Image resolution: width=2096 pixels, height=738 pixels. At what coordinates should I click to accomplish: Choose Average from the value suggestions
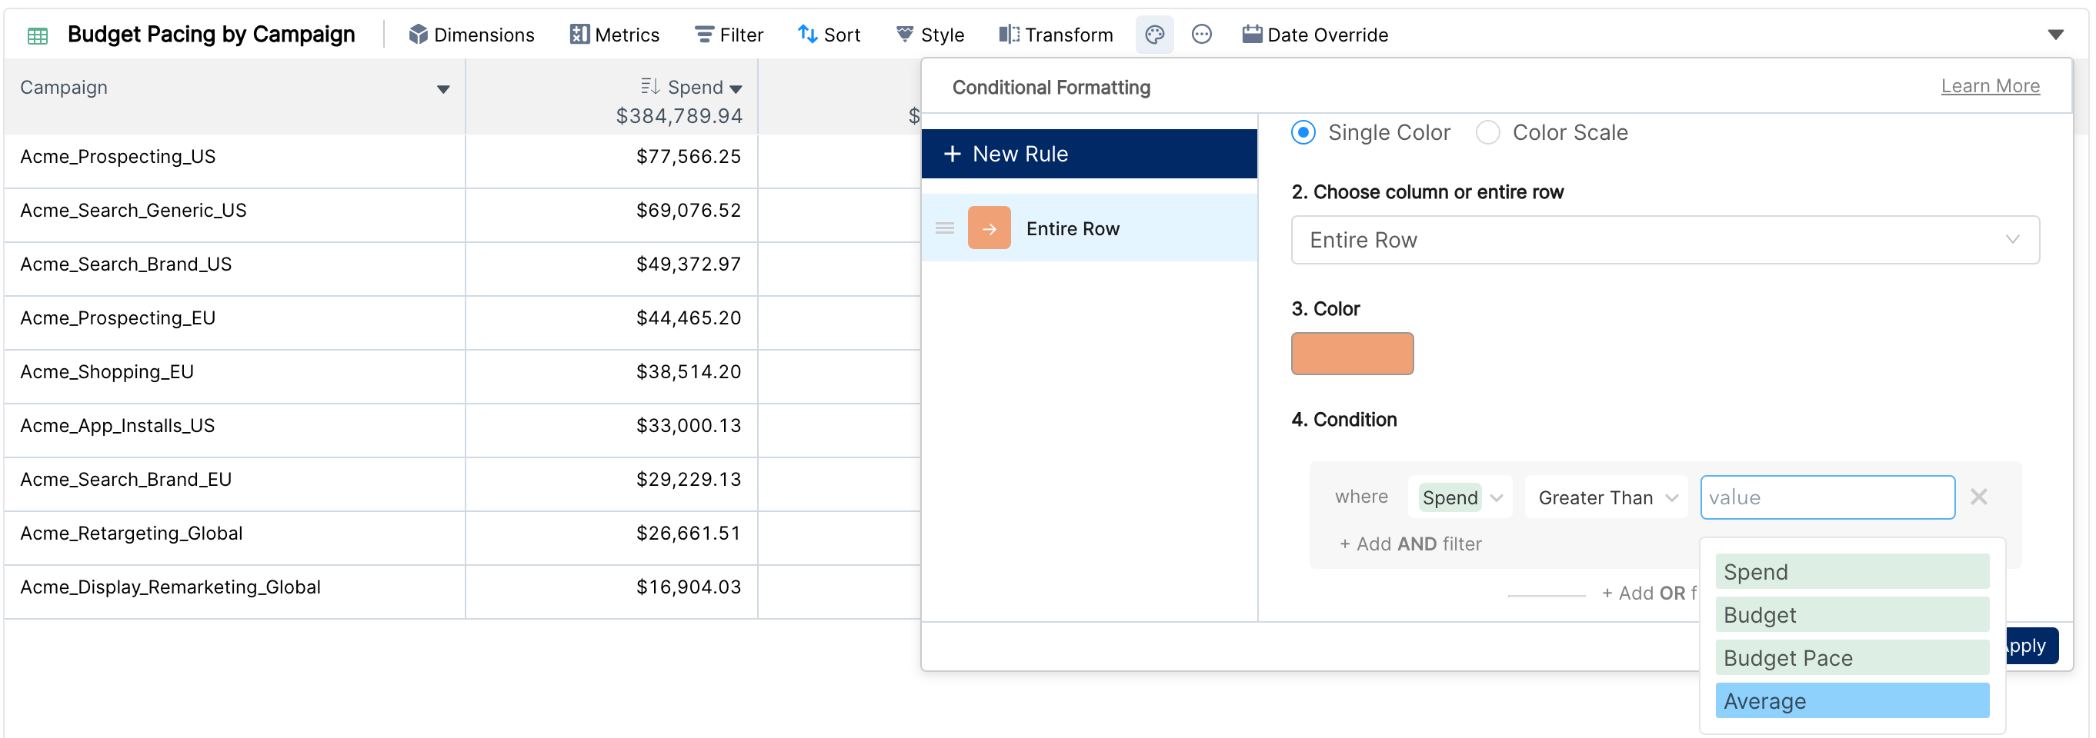1851,700
